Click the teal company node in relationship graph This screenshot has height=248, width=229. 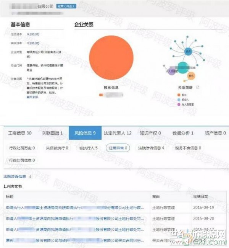click(x=183, y=67)
